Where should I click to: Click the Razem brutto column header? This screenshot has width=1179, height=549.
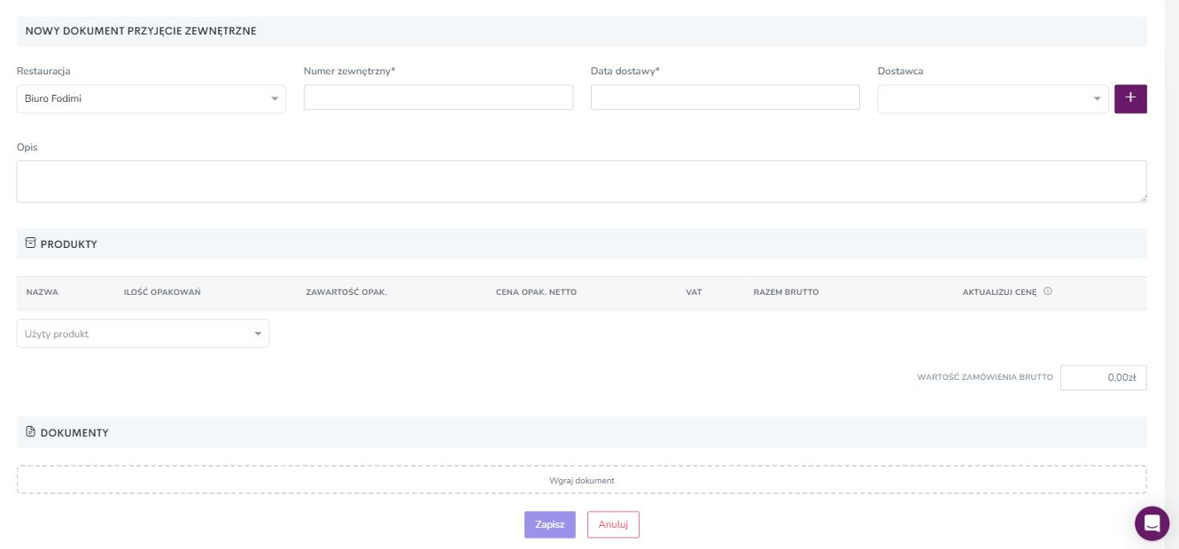(786, 292)
